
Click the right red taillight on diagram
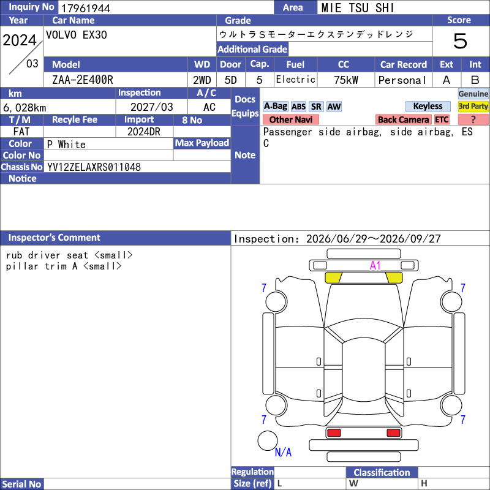coord(393,433)
